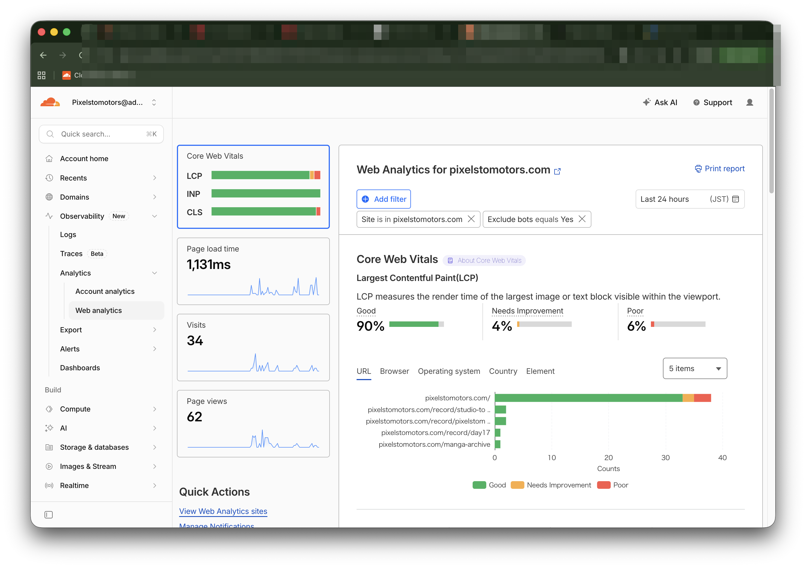Focus the Quick search field
This screenshot has width=806, height=568.
click(x=101, y=134)
